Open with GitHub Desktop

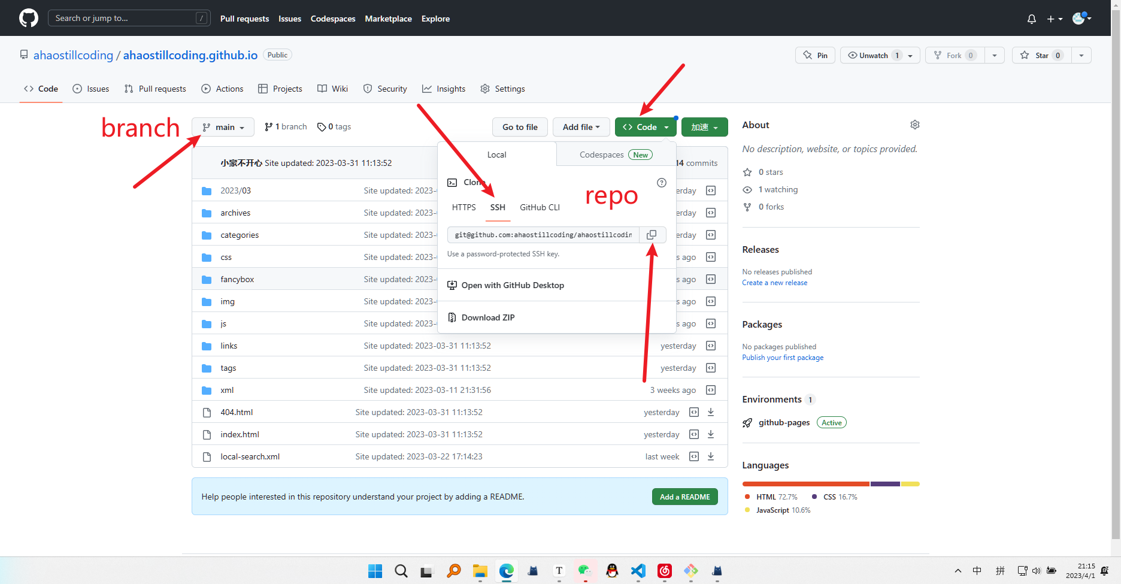pyautogui.click(x=506, y=285)
